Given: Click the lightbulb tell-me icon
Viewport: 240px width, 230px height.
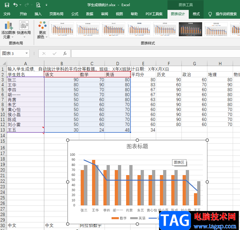Looking at the screenshot, I should coord(210,14).
